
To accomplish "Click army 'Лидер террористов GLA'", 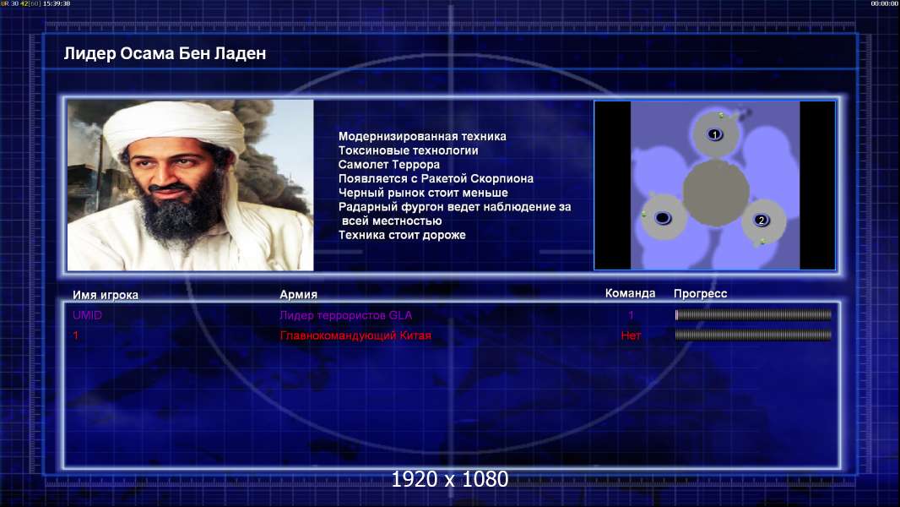I will point(345,315).
